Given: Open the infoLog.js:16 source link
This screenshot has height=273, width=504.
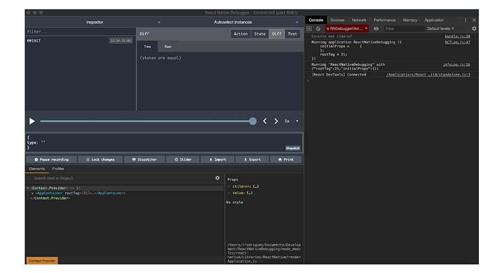Looking at the screenshot, I should [x=456, y=64].
